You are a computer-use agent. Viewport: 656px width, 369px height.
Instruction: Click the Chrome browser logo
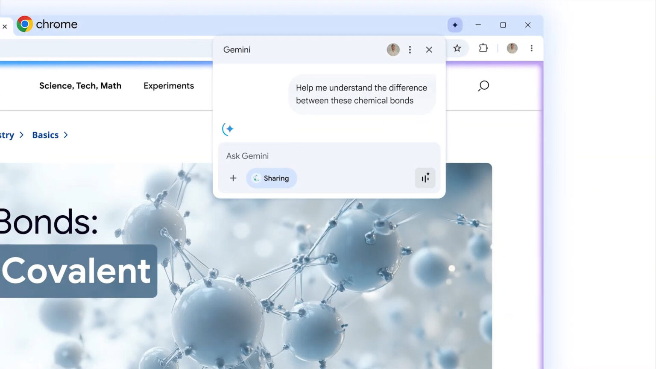click(24, 24)
